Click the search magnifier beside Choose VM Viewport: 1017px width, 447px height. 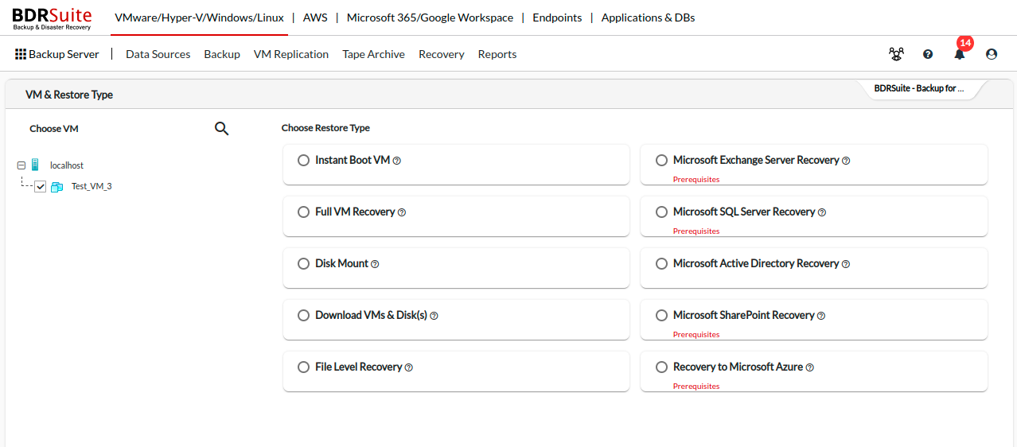pyautogui.click(x=222, y=128)
